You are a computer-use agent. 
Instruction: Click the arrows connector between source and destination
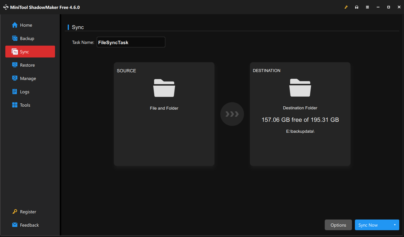tap(232, 114)
